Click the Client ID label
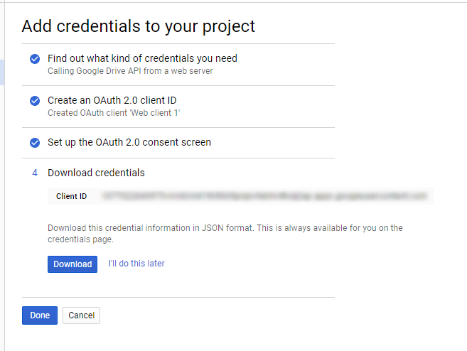Screen dimensions: 467x351 click(72, 196)
